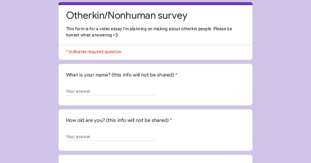Click the age question's "will not be shared" note
311x163 pixels.
(137, 120)
